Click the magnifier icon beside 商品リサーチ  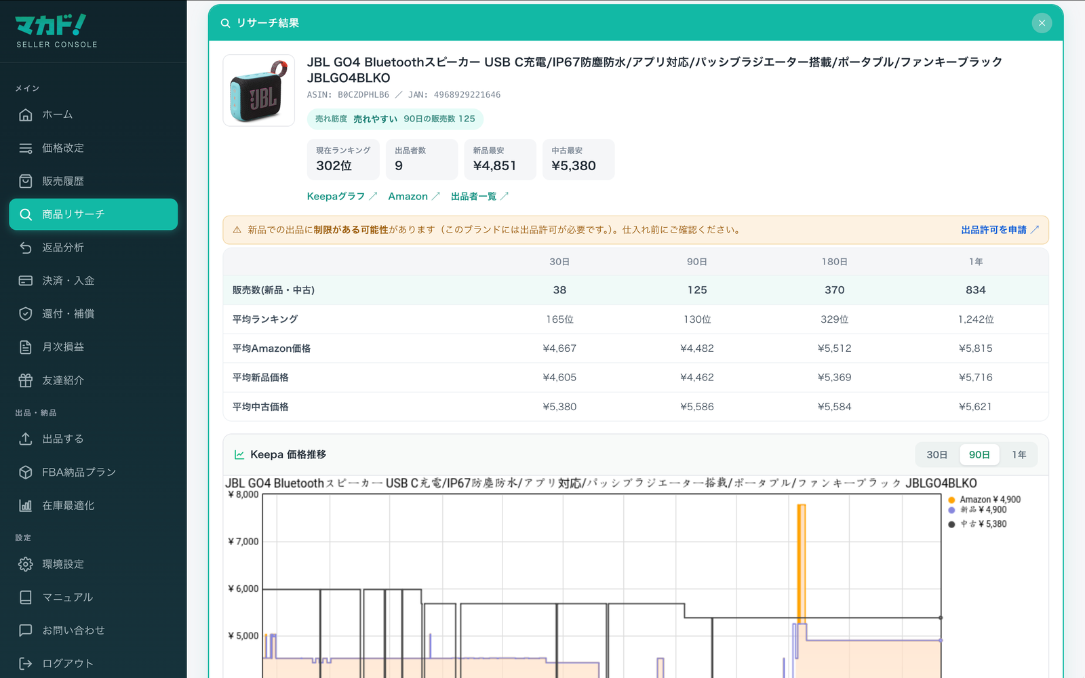[x=26, y=214]
